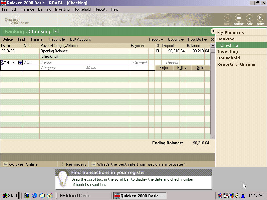Click the Enter button in register
Screen dimensions: 267x200
click(164, 68)
